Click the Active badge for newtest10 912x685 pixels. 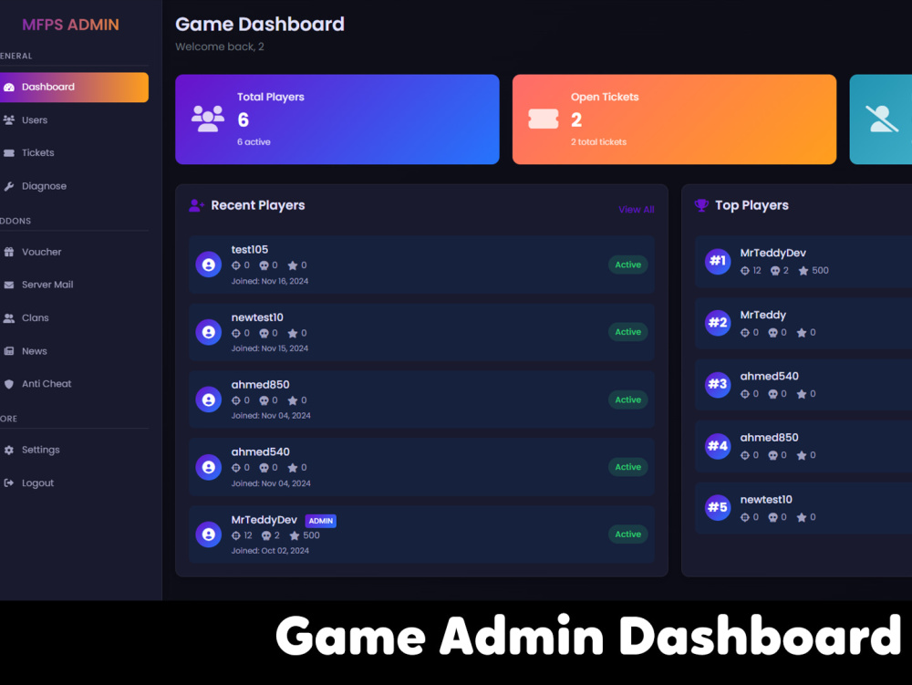628,332
